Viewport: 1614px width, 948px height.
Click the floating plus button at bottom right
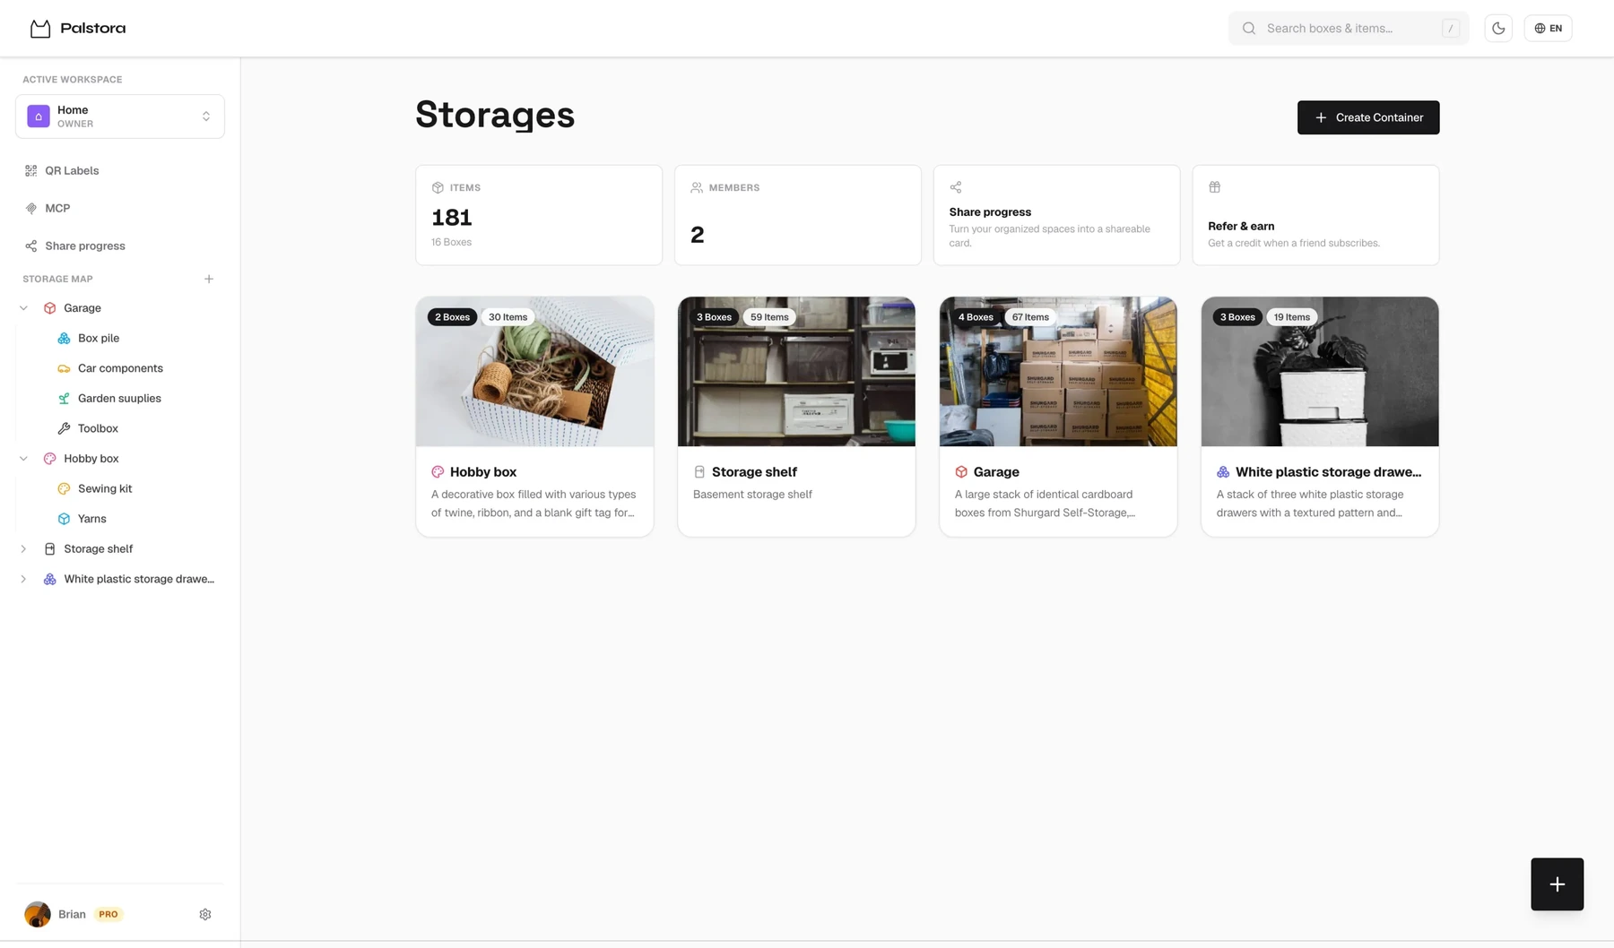pyautogui.click(x=1557, y=884)
